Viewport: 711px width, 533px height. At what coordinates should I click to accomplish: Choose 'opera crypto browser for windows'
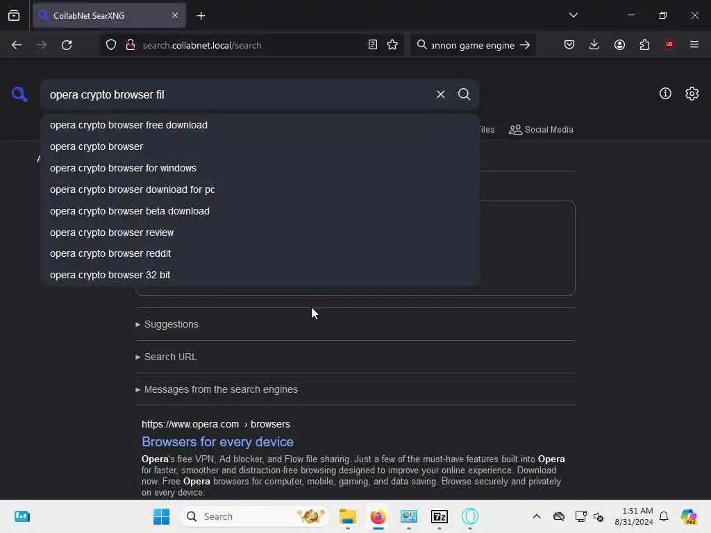click(260, 168)
